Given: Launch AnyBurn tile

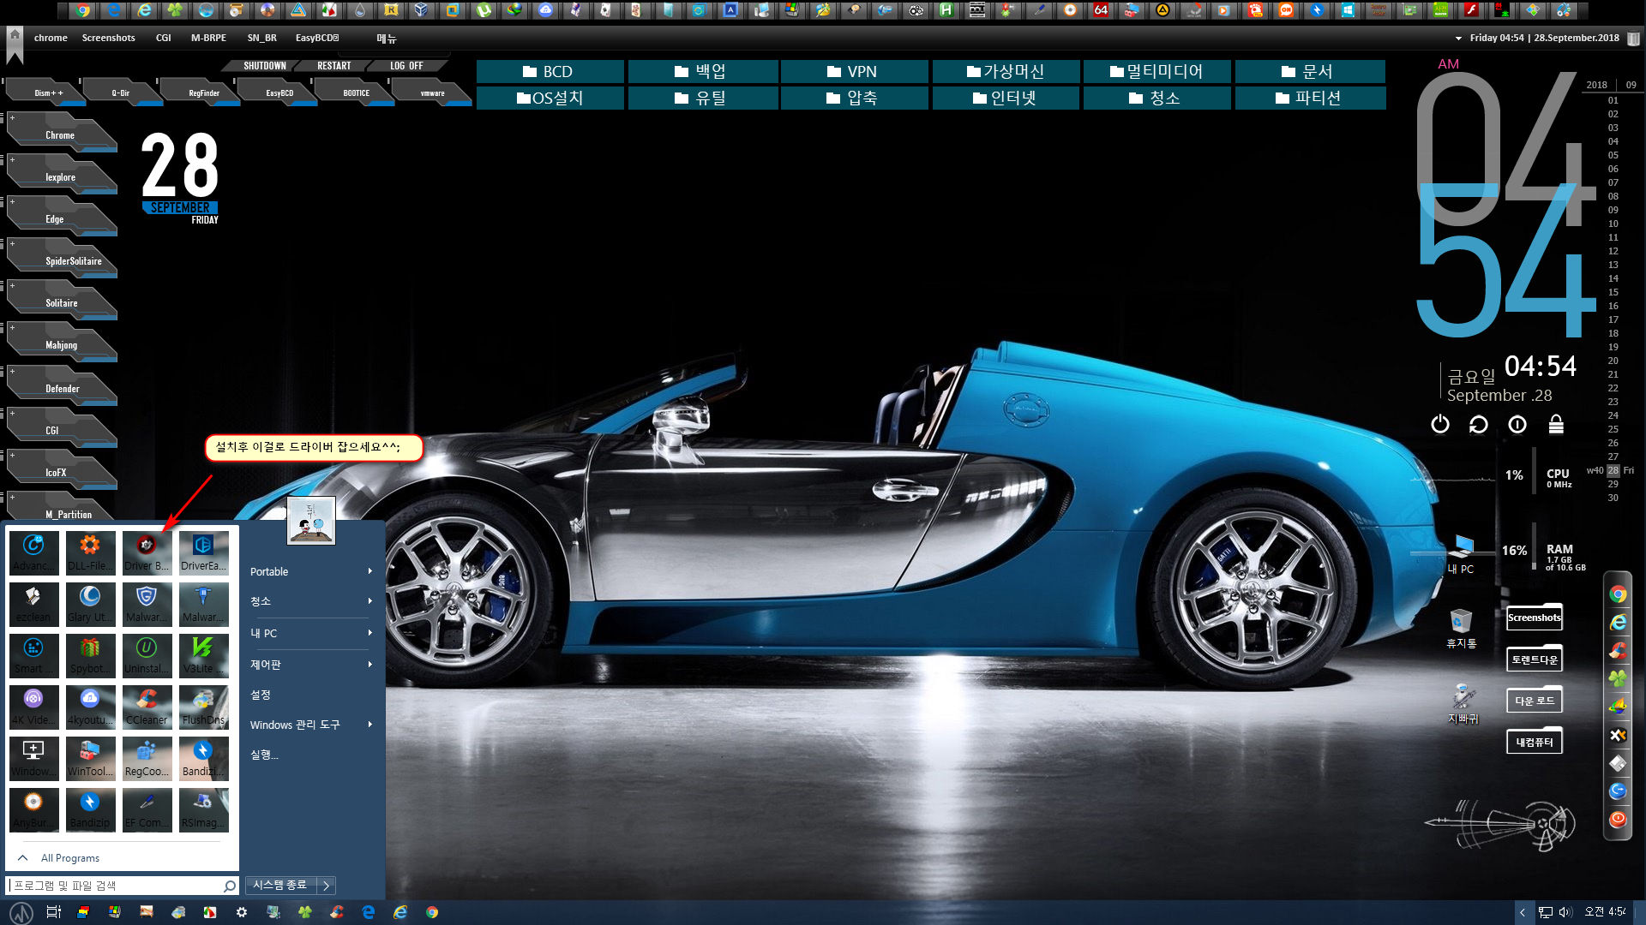Looking at the screenshot, I should [33, 809].
